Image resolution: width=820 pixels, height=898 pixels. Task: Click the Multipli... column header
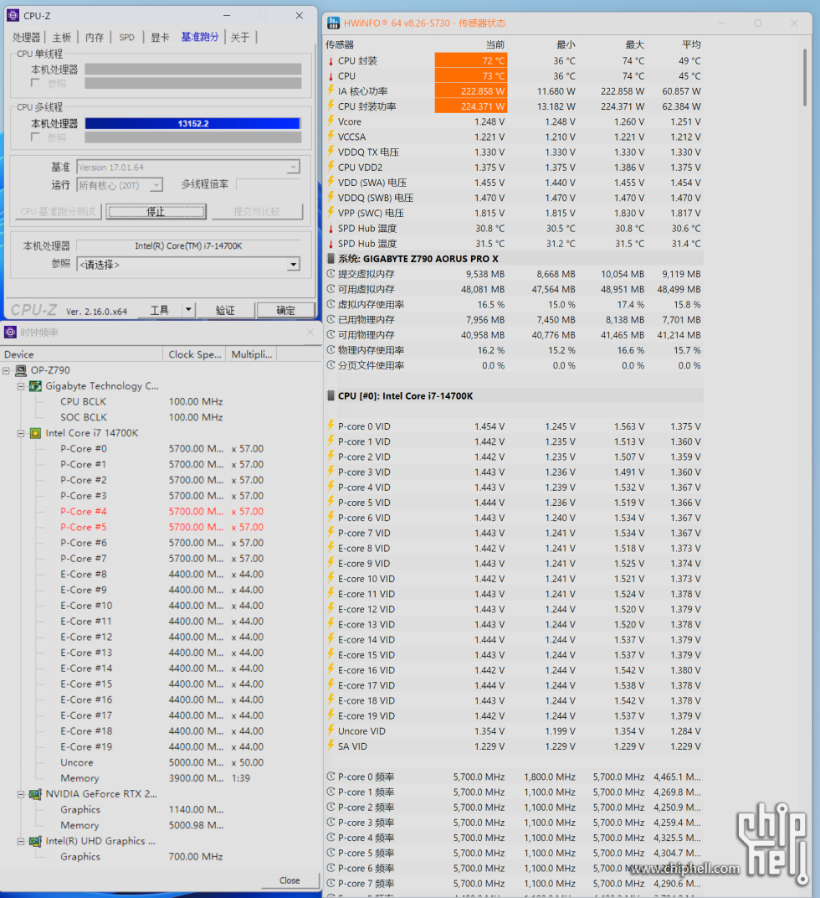click(252, 354)
